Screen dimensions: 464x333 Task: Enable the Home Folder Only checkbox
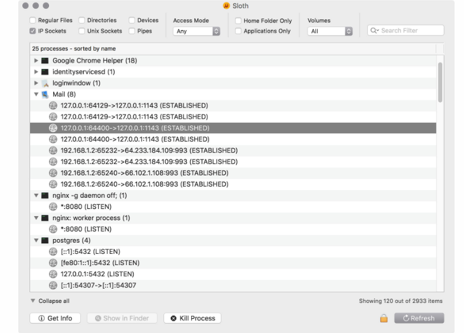(x=238, y=21)
